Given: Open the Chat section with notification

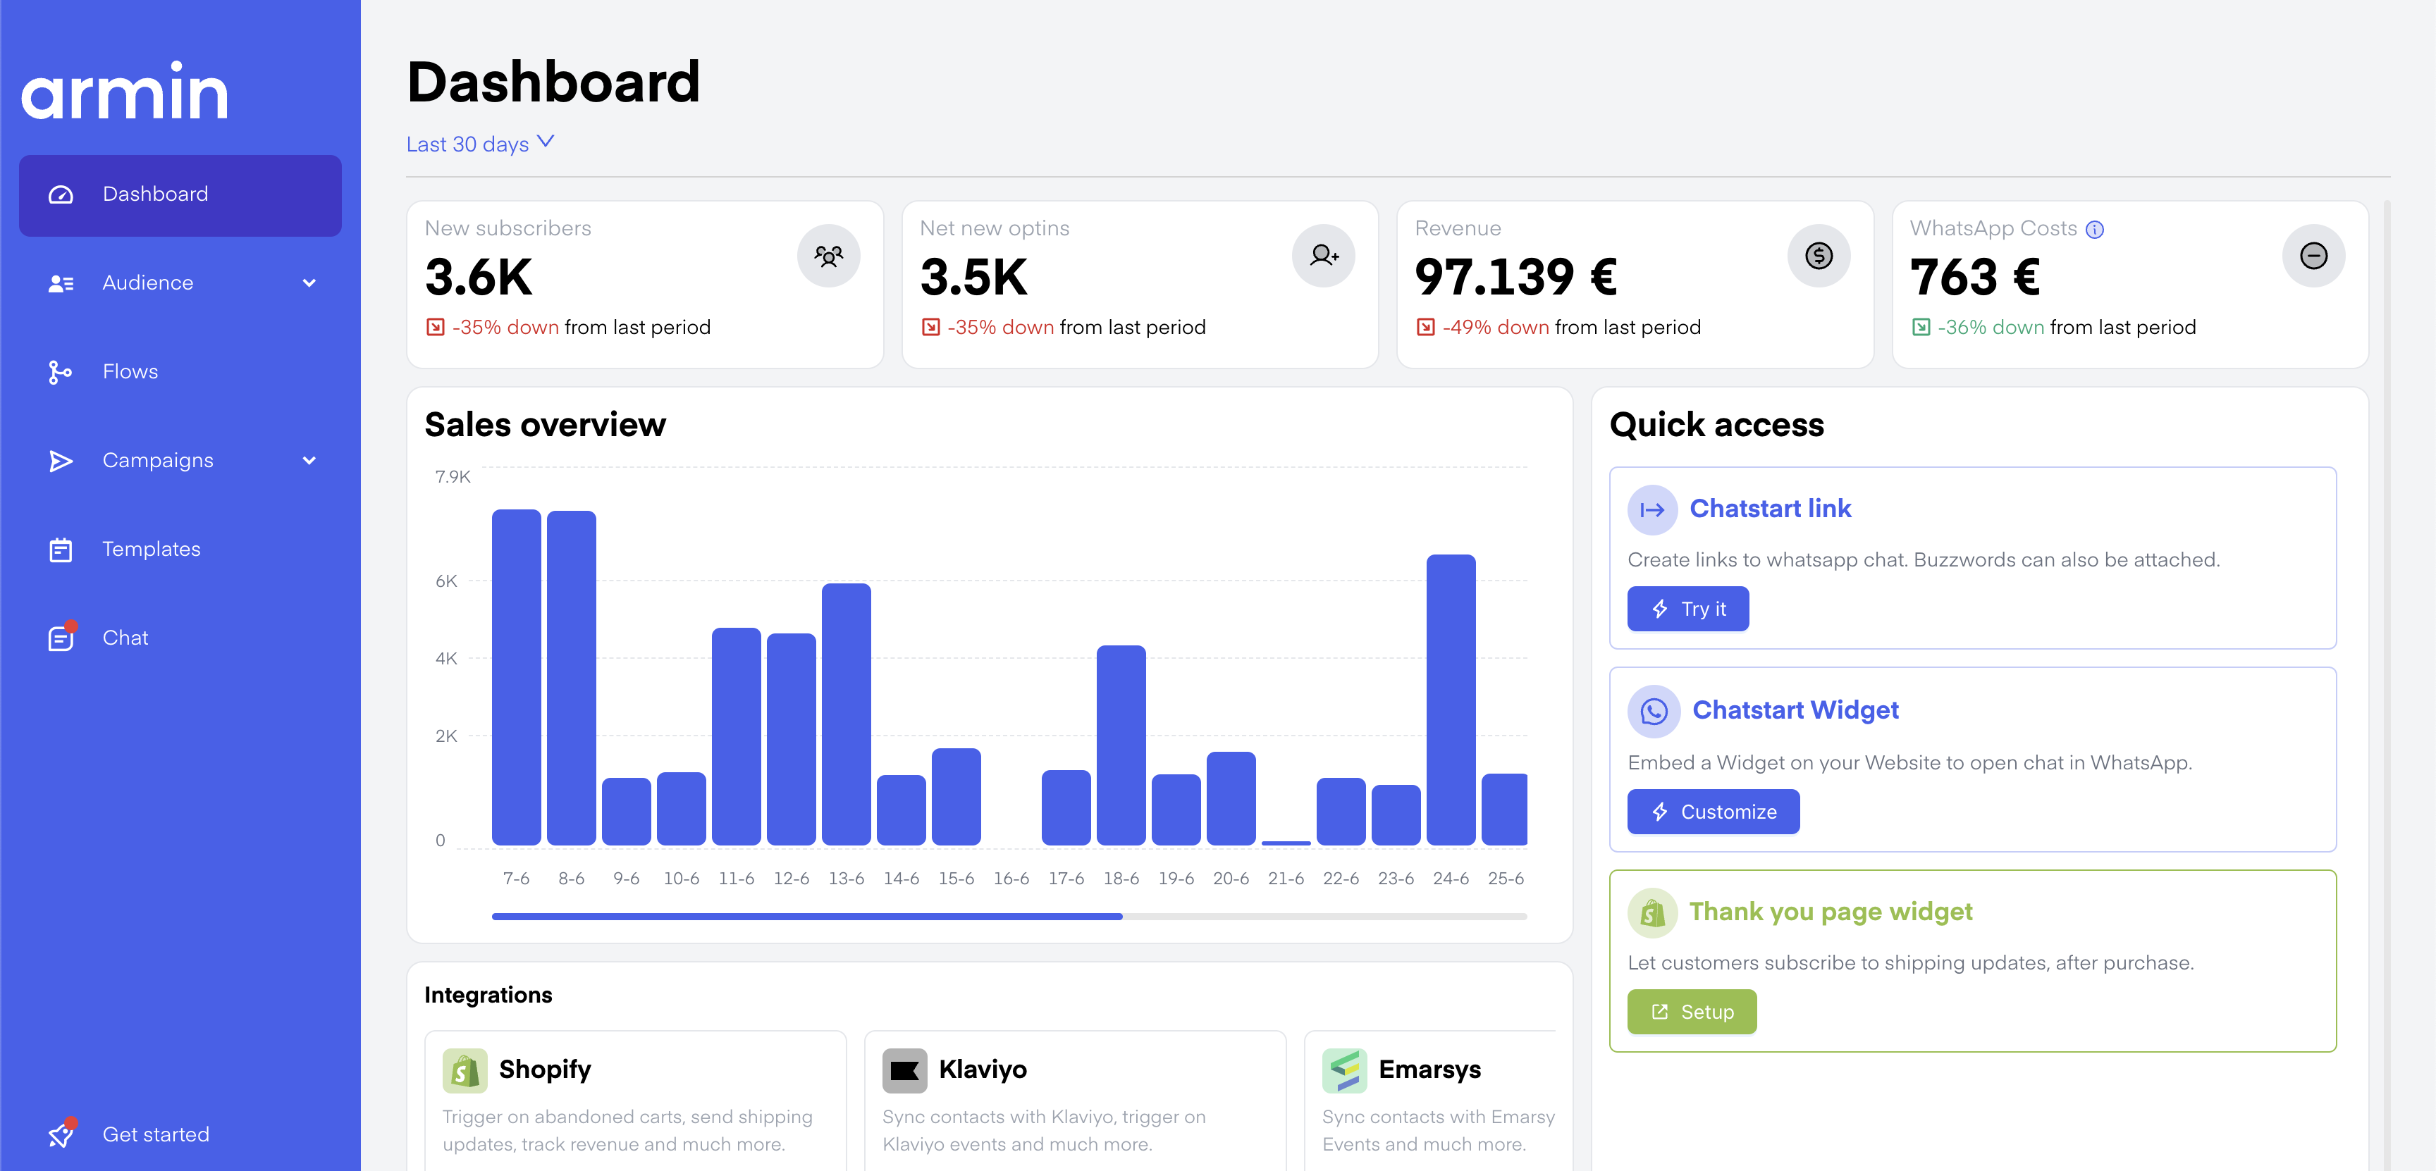Looking at the screenshot, I should click(125, 638).
